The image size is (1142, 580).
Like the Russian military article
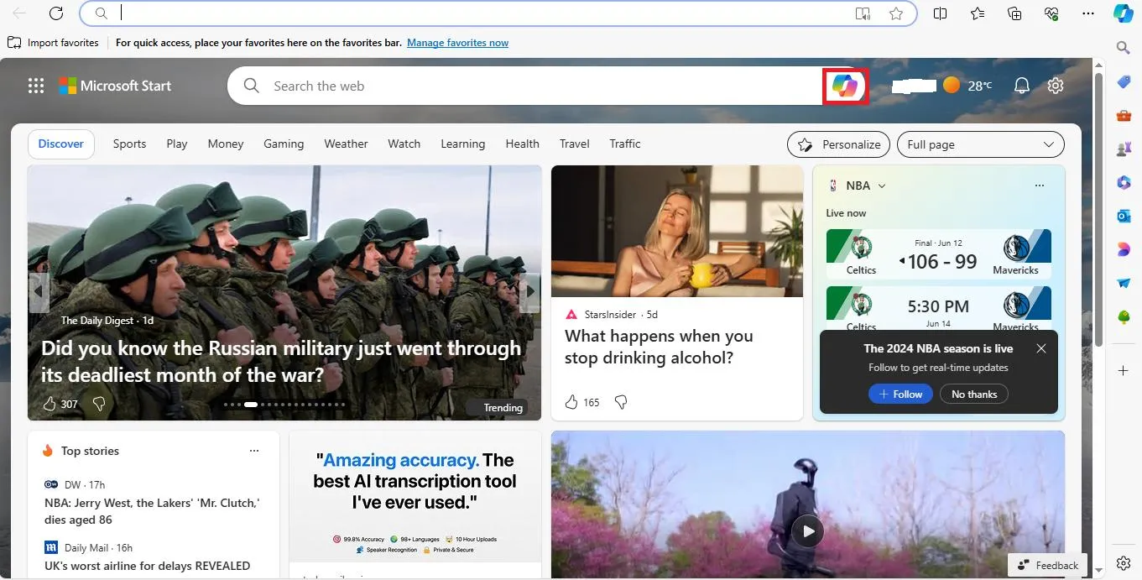pyautogui.click(x=50, y=404)
